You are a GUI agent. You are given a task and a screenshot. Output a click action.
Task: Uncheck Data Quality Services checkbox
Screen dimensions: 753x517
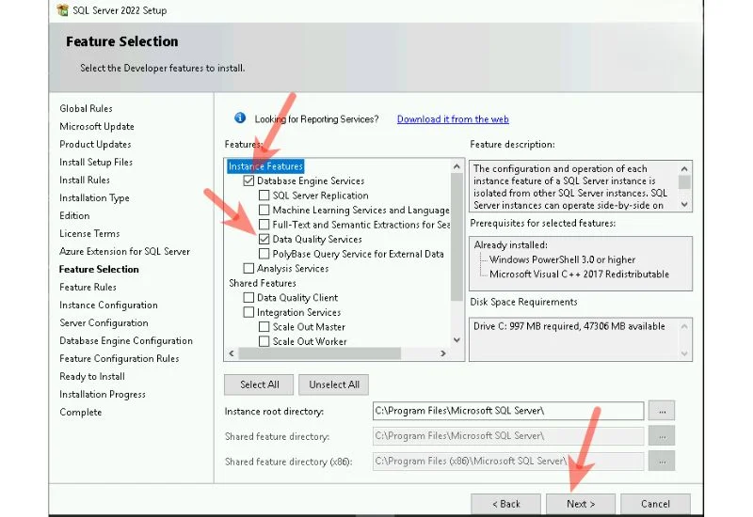coord(264,240)
